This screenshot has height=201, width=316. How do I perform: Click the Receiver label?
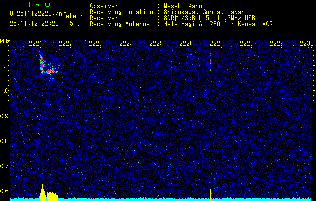point(104,18)
